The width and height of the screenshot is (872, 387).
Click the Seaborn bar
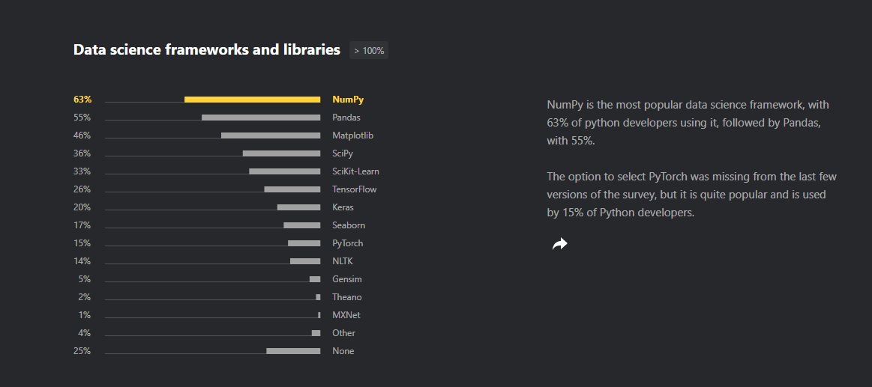(301, 225)
